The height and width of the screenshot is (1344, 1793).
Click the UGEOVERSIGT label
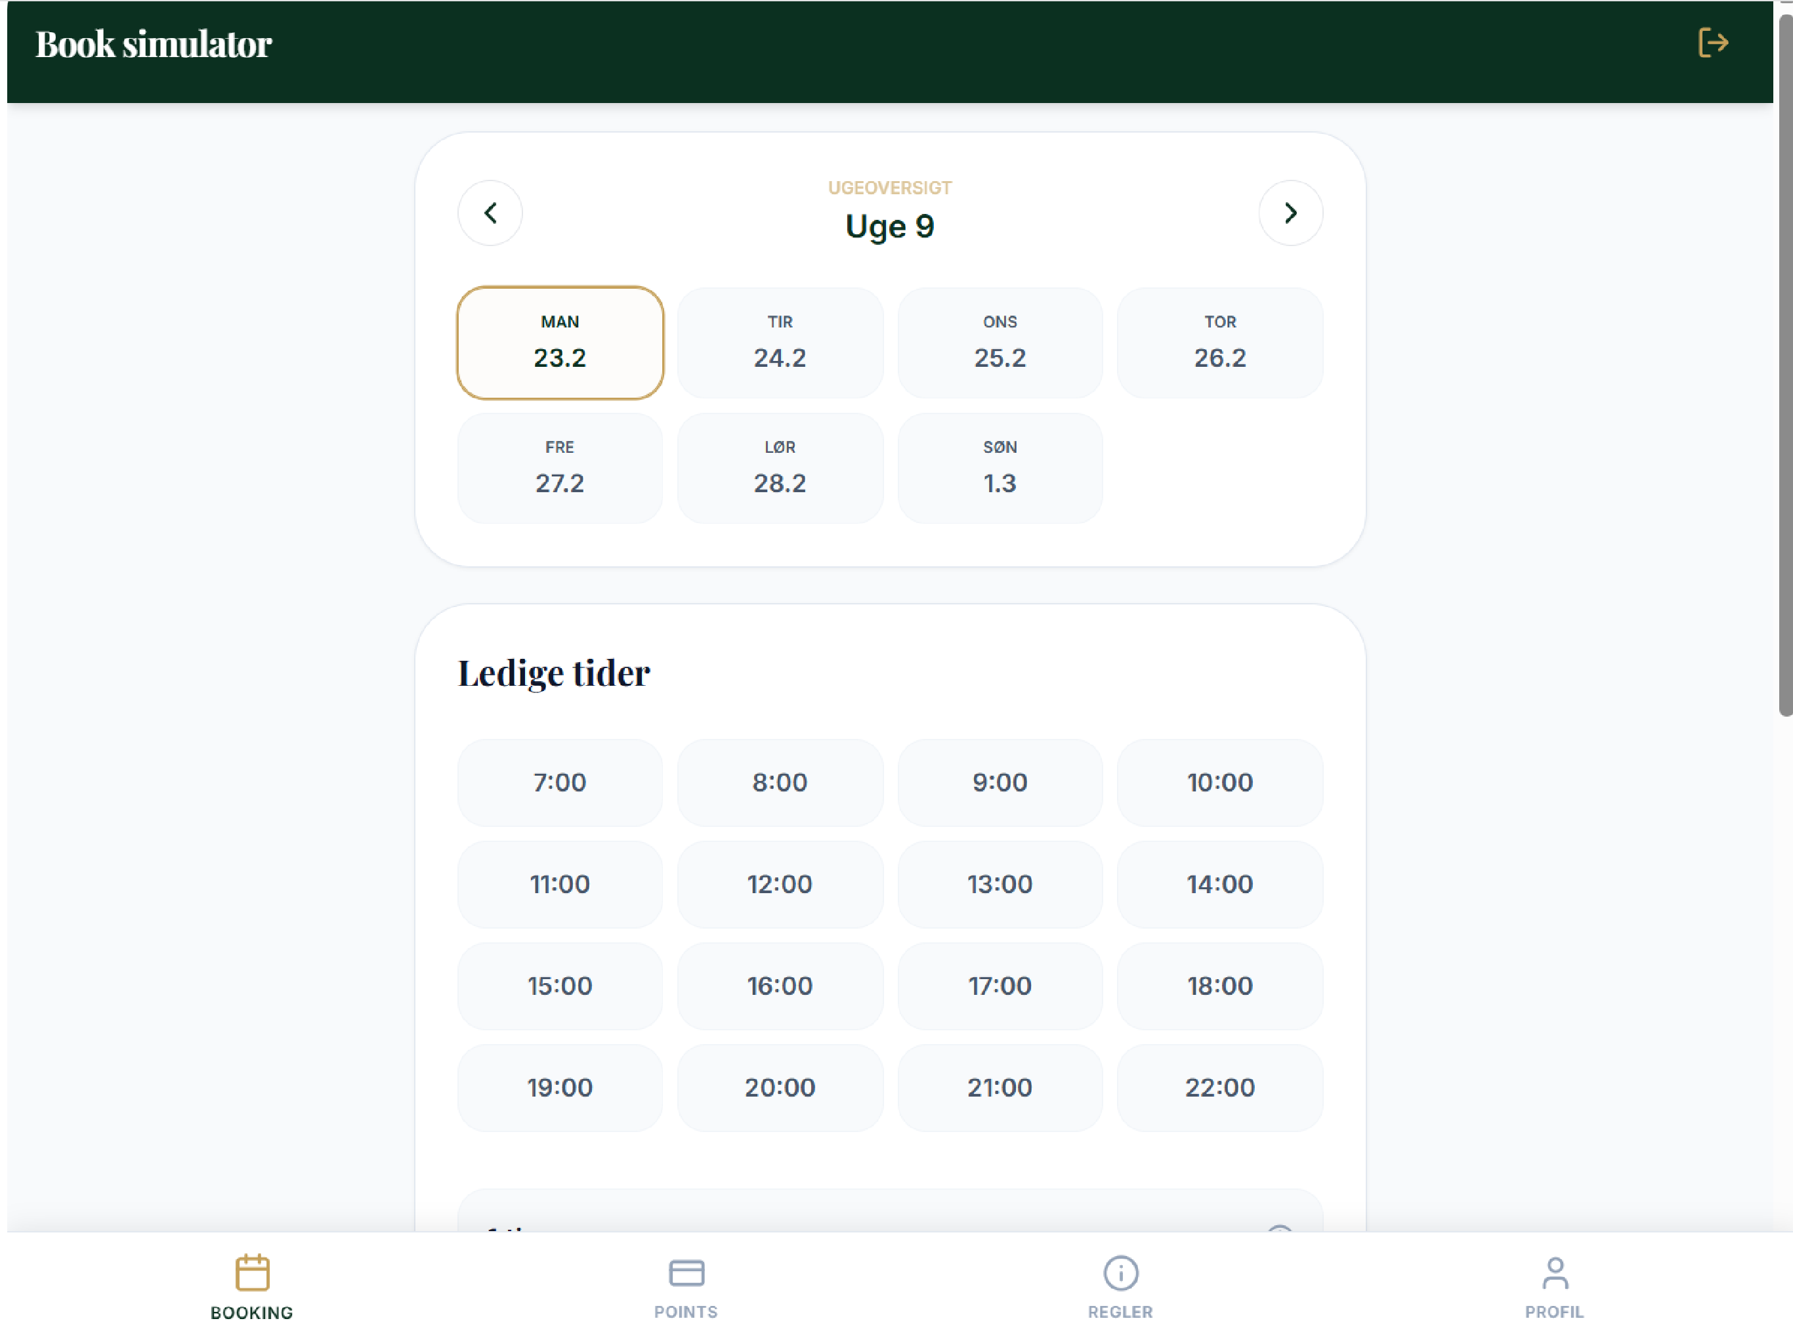click(890, 188)
